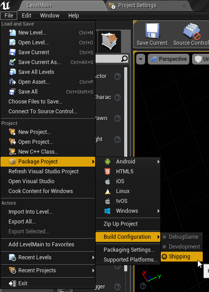Switch to the LevelMain tab
The width and height of the screenshot is (209, 292).
[x=63, y=5]
